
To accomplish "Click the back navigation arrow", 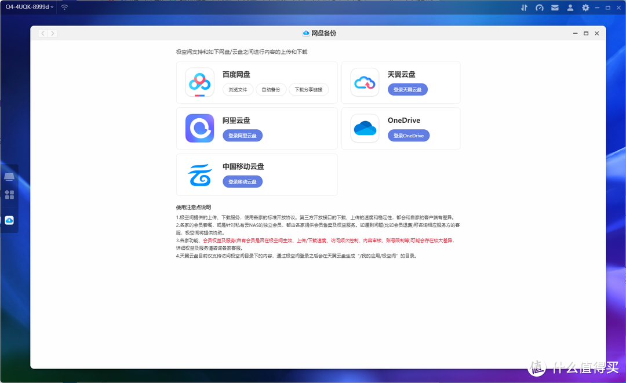I will coord(43,33).
